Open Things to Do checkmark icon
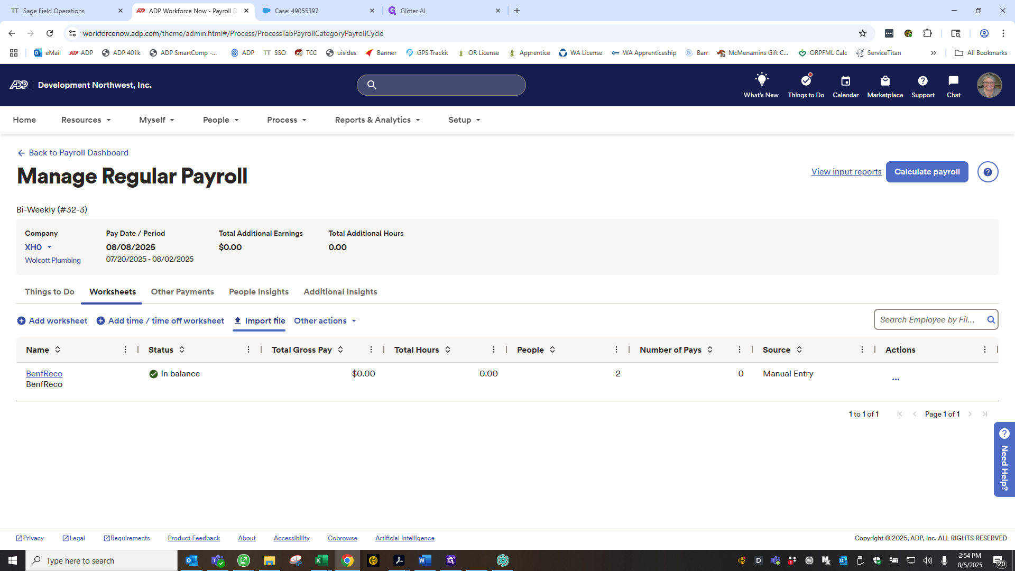 pyautogui.click(x=806, y=80)
